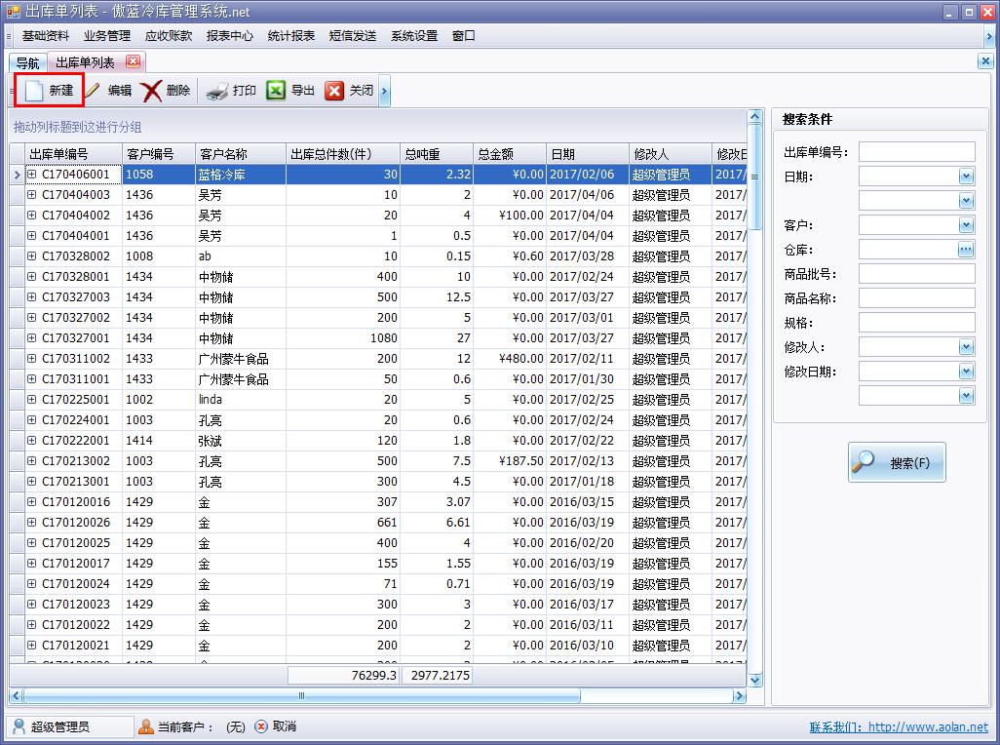Open the first 日期 date dropdown
Image resolution: width=1000 pixels, height=745 pixels.
(966, 176)
